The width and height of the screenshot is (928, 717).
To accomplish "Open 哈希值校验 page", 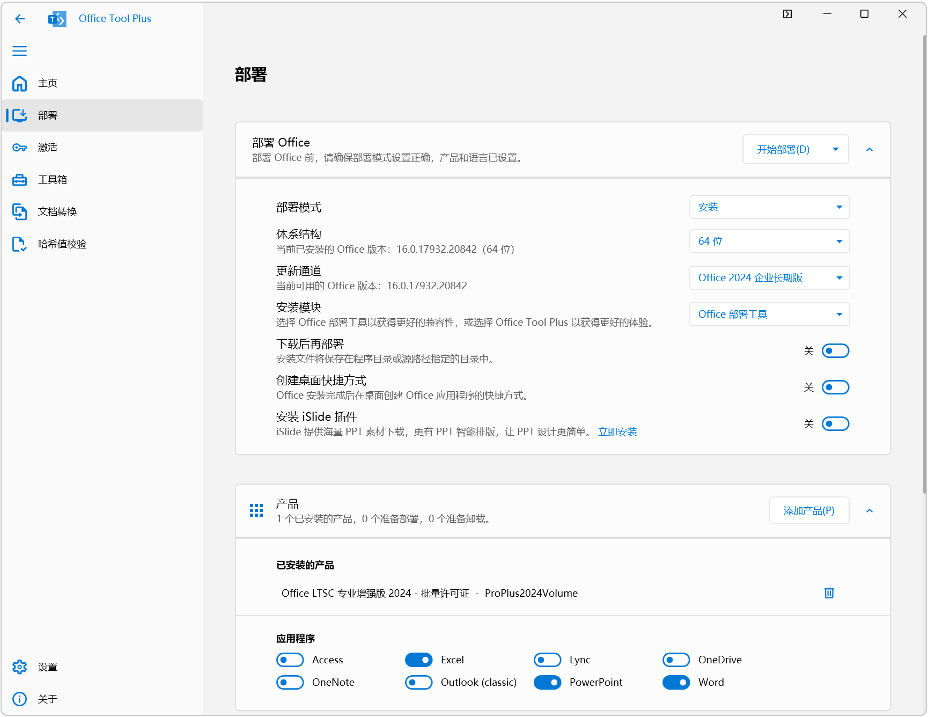I will click(102, 244).
